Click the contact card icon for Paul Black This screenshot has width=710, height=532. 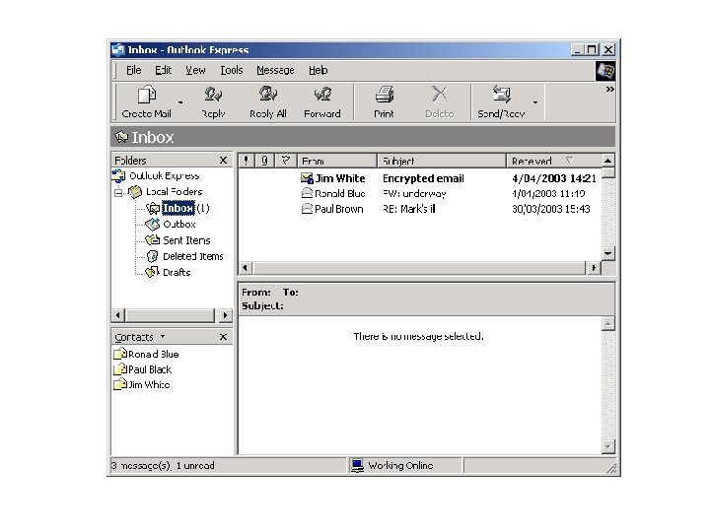(x=120, y=369)
